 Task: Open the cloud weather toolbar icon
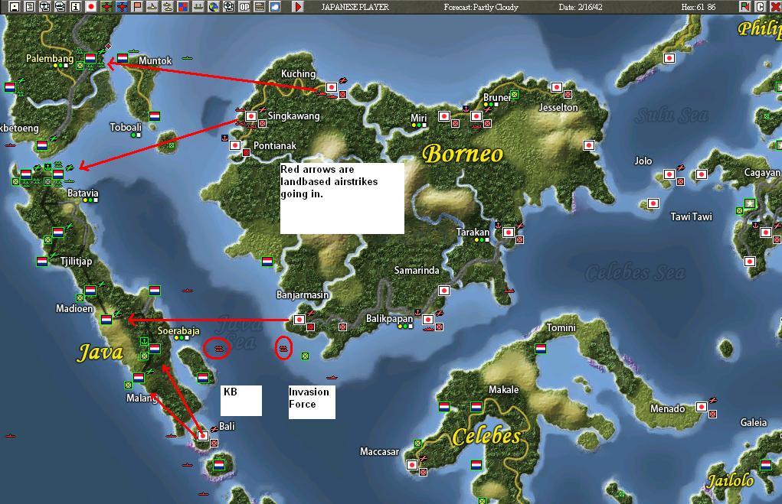pyautogui.click(x=275, y=6)
